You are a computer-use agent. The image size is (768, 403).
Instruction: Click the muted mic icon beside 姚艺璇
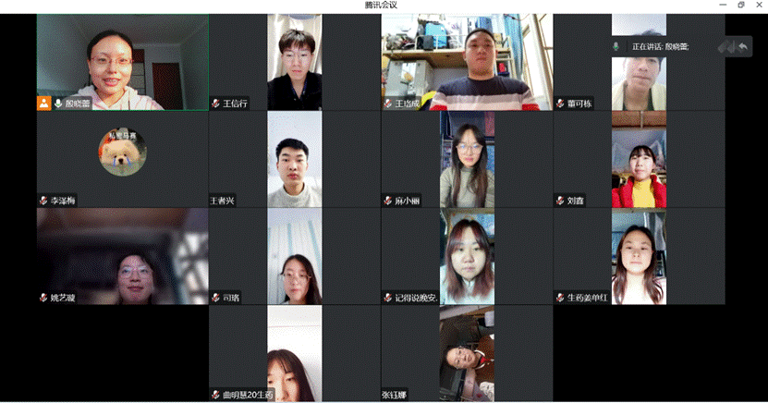tap(43, 298)
